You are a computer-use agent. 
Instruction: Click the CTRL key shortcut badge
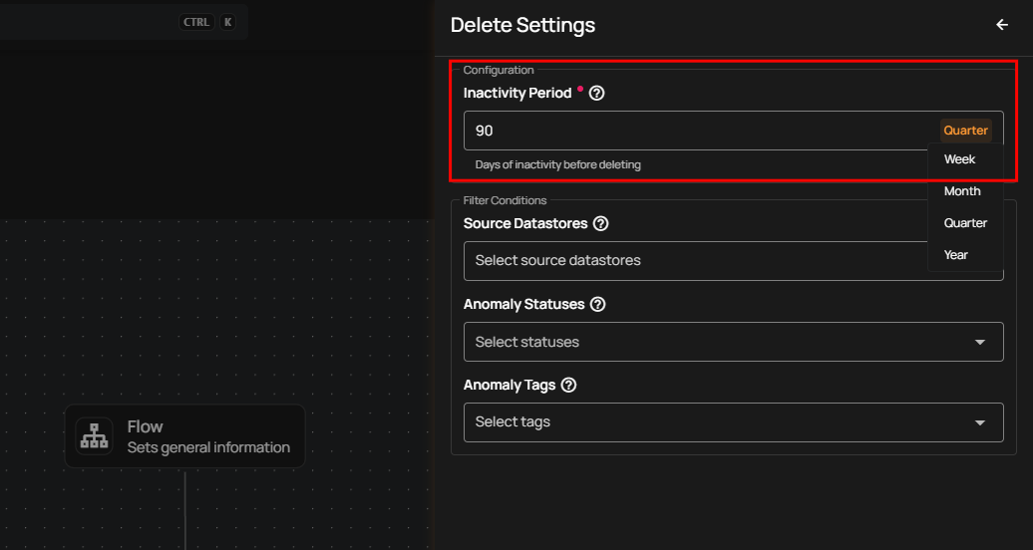[196, 21]
